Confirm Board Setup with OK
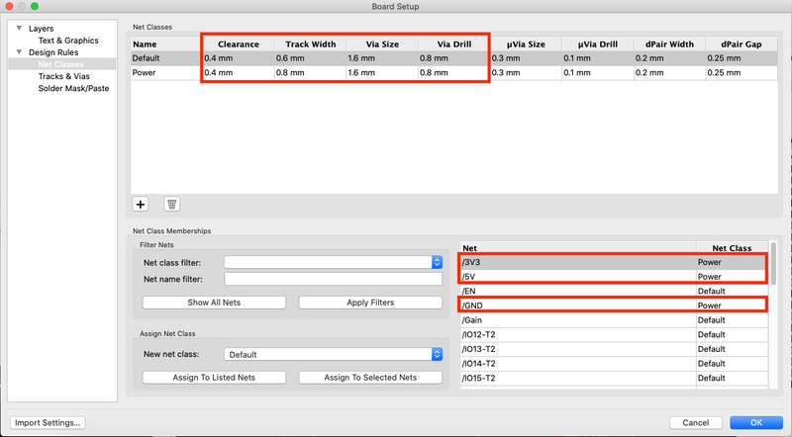The height and width of the screenshot is (437, 792). [x=755, y=422]
